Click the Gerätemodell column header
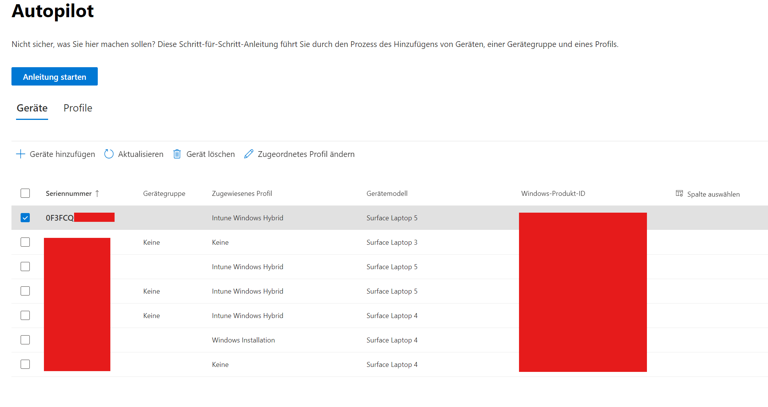The height and width of the screenshot is (407, 768). click(x=387, y=193)
